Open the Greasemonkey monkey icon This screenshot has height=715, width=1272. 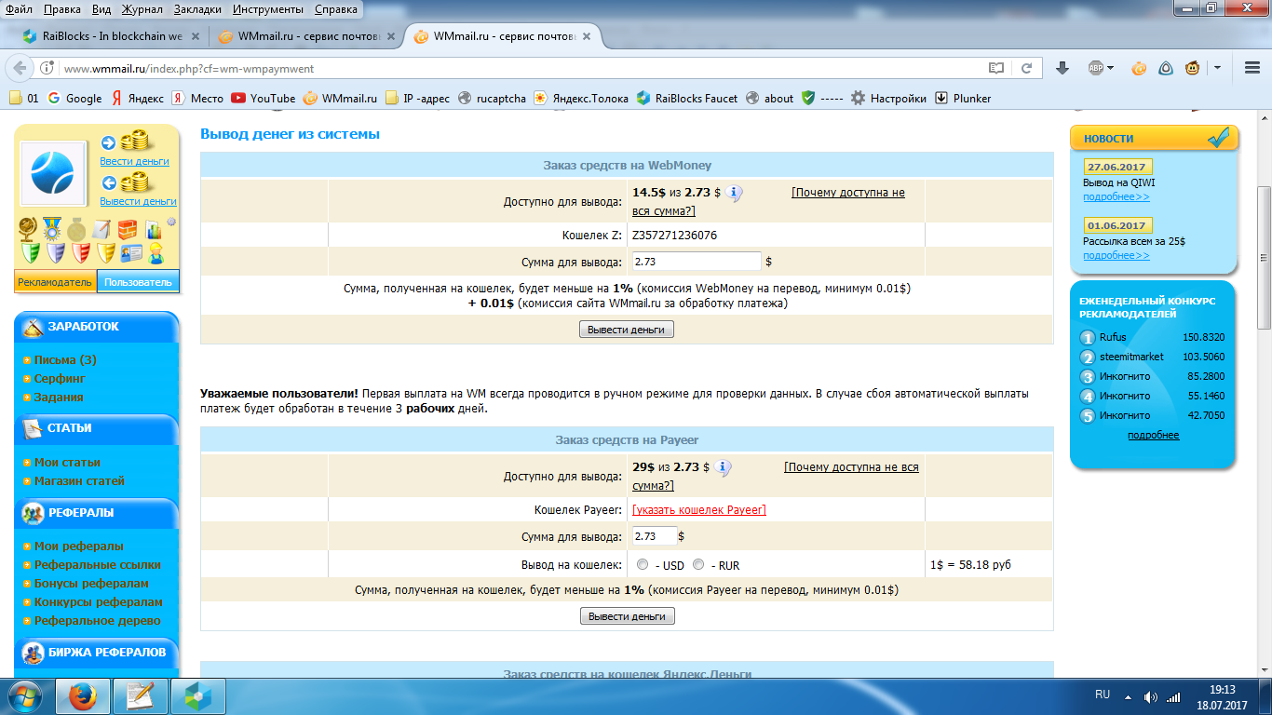pyautogui.click(x=1192, y=68)
